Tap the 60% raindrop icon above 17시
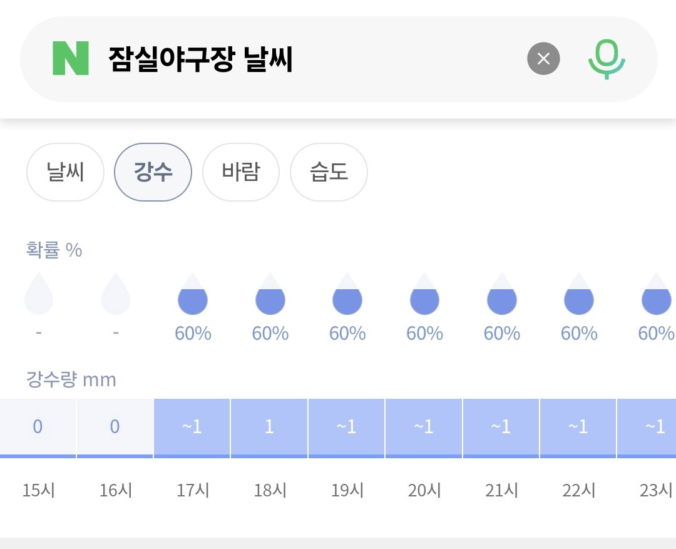Image resolution: width=676 pixels, height=549 pixels. pyautogui.click(x=193, y=293)
